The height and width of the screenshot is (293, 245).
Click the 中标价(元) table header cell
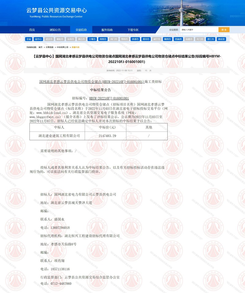coord(106,127)
